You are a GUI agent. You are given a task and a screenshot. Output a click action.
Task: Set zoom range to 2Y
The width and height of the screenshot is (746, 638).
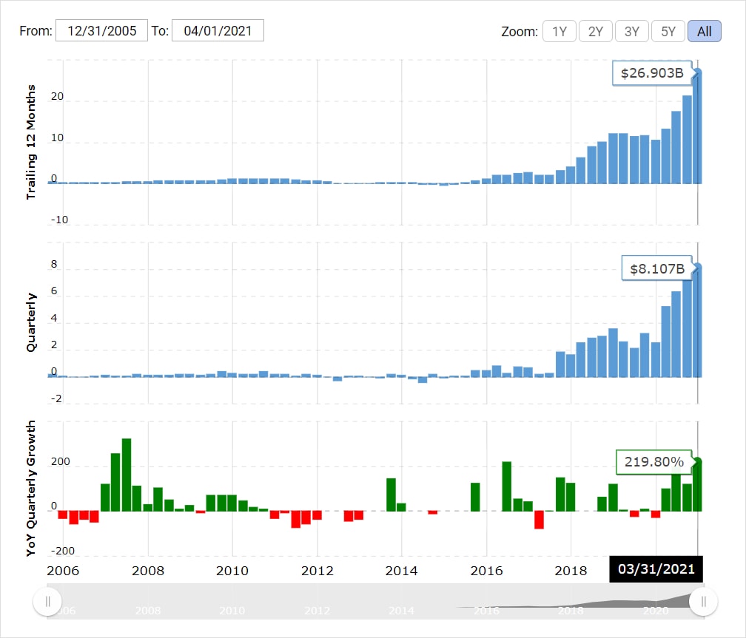click(595, 31)
